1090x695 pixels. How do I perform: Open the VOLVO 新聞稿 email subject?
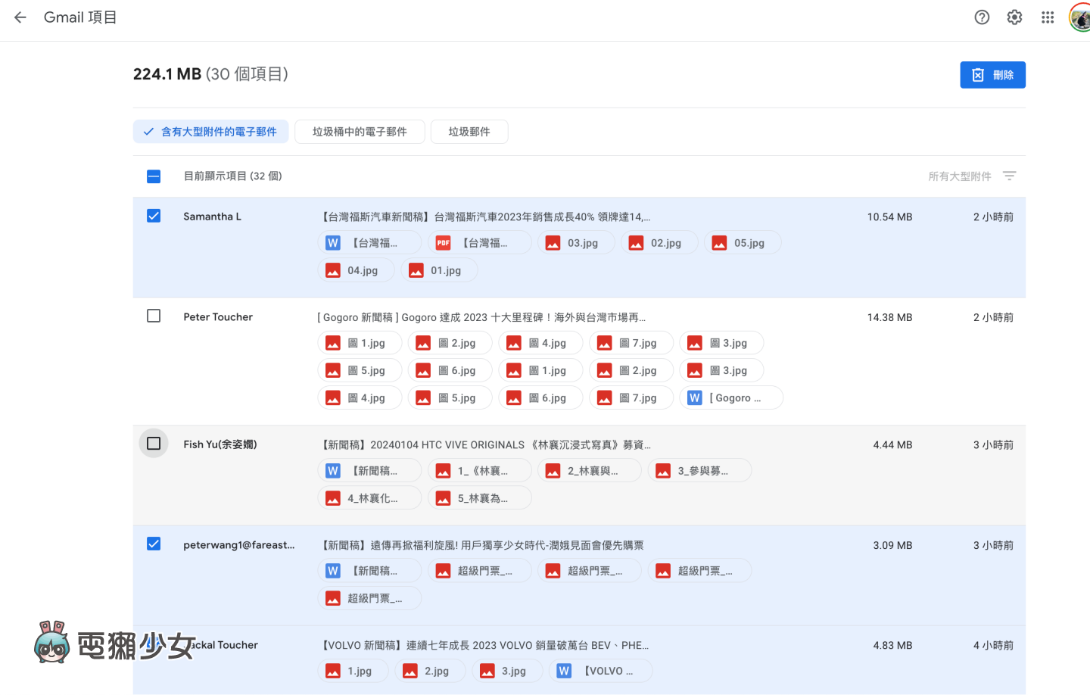point(484,645)
